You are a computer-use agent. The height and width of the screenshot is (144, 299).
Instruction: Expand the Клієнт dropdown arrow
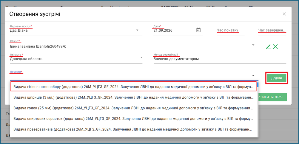pyautogui.click(x=253, y=45)
